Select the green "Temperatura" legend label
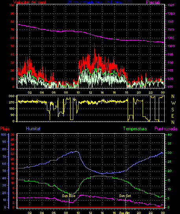The height and width of the screenshot is (214, 180). click(x=135, y=129)
